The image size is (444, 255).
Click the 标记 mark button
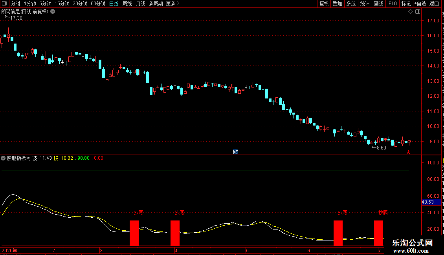(406, 4)
